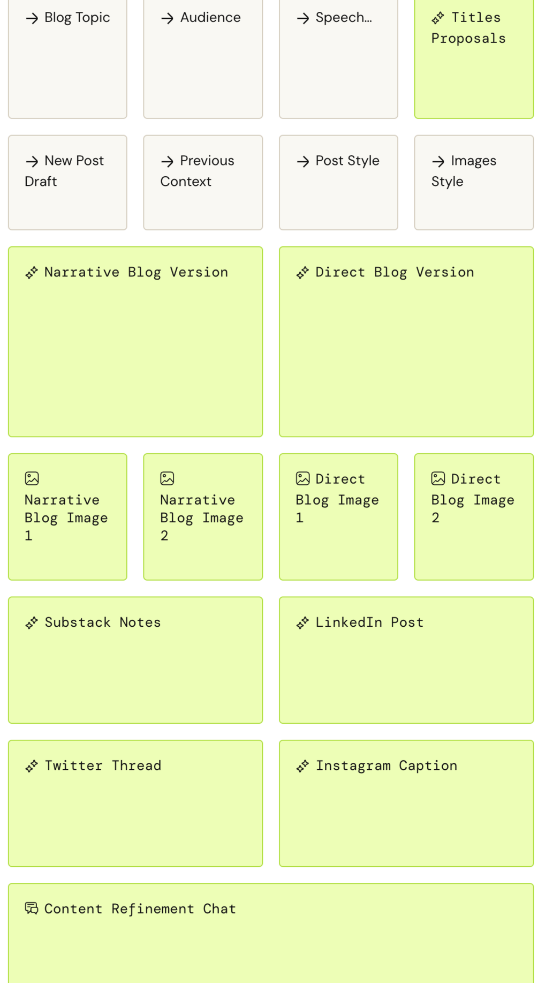Open the Audience input card
The width and height of the screenshot is (538, 983).
pos(203,58)
